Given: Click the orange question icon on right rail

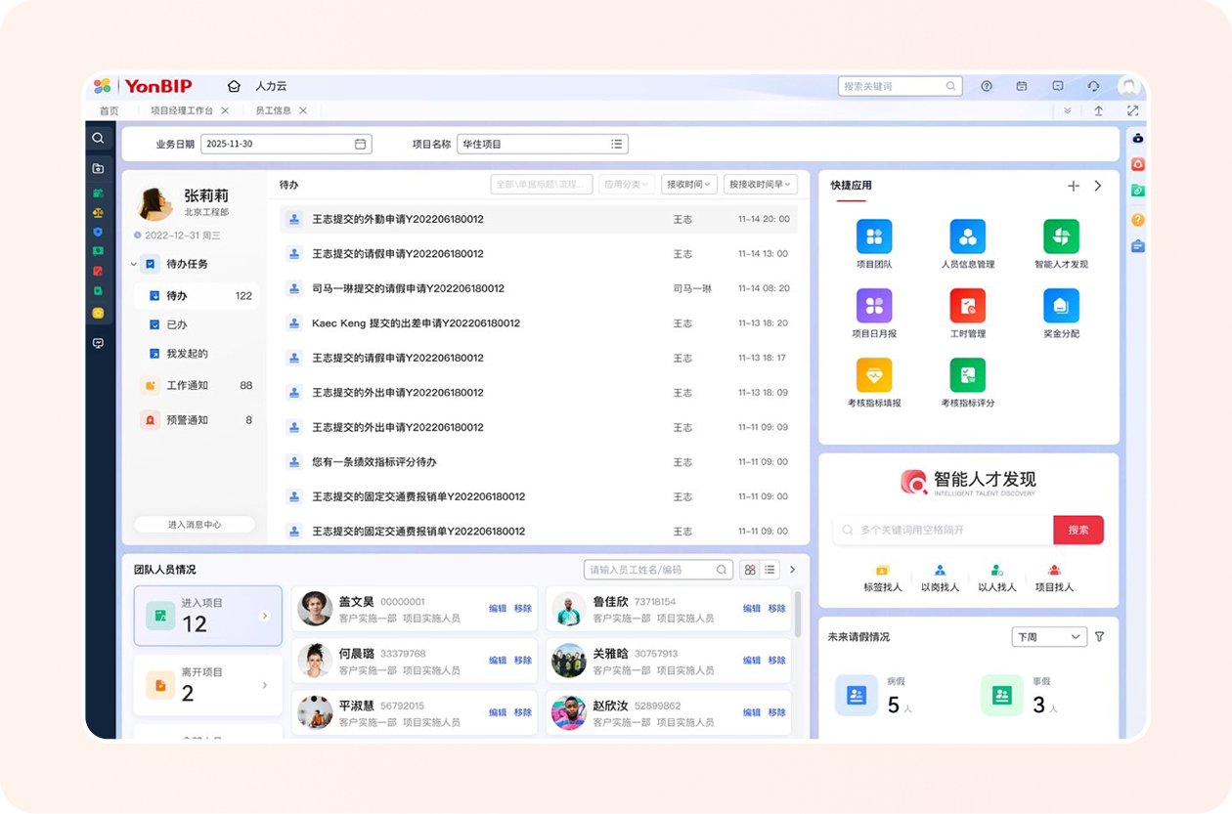Looking at the screenshot, I should (x=1138, y=220).
